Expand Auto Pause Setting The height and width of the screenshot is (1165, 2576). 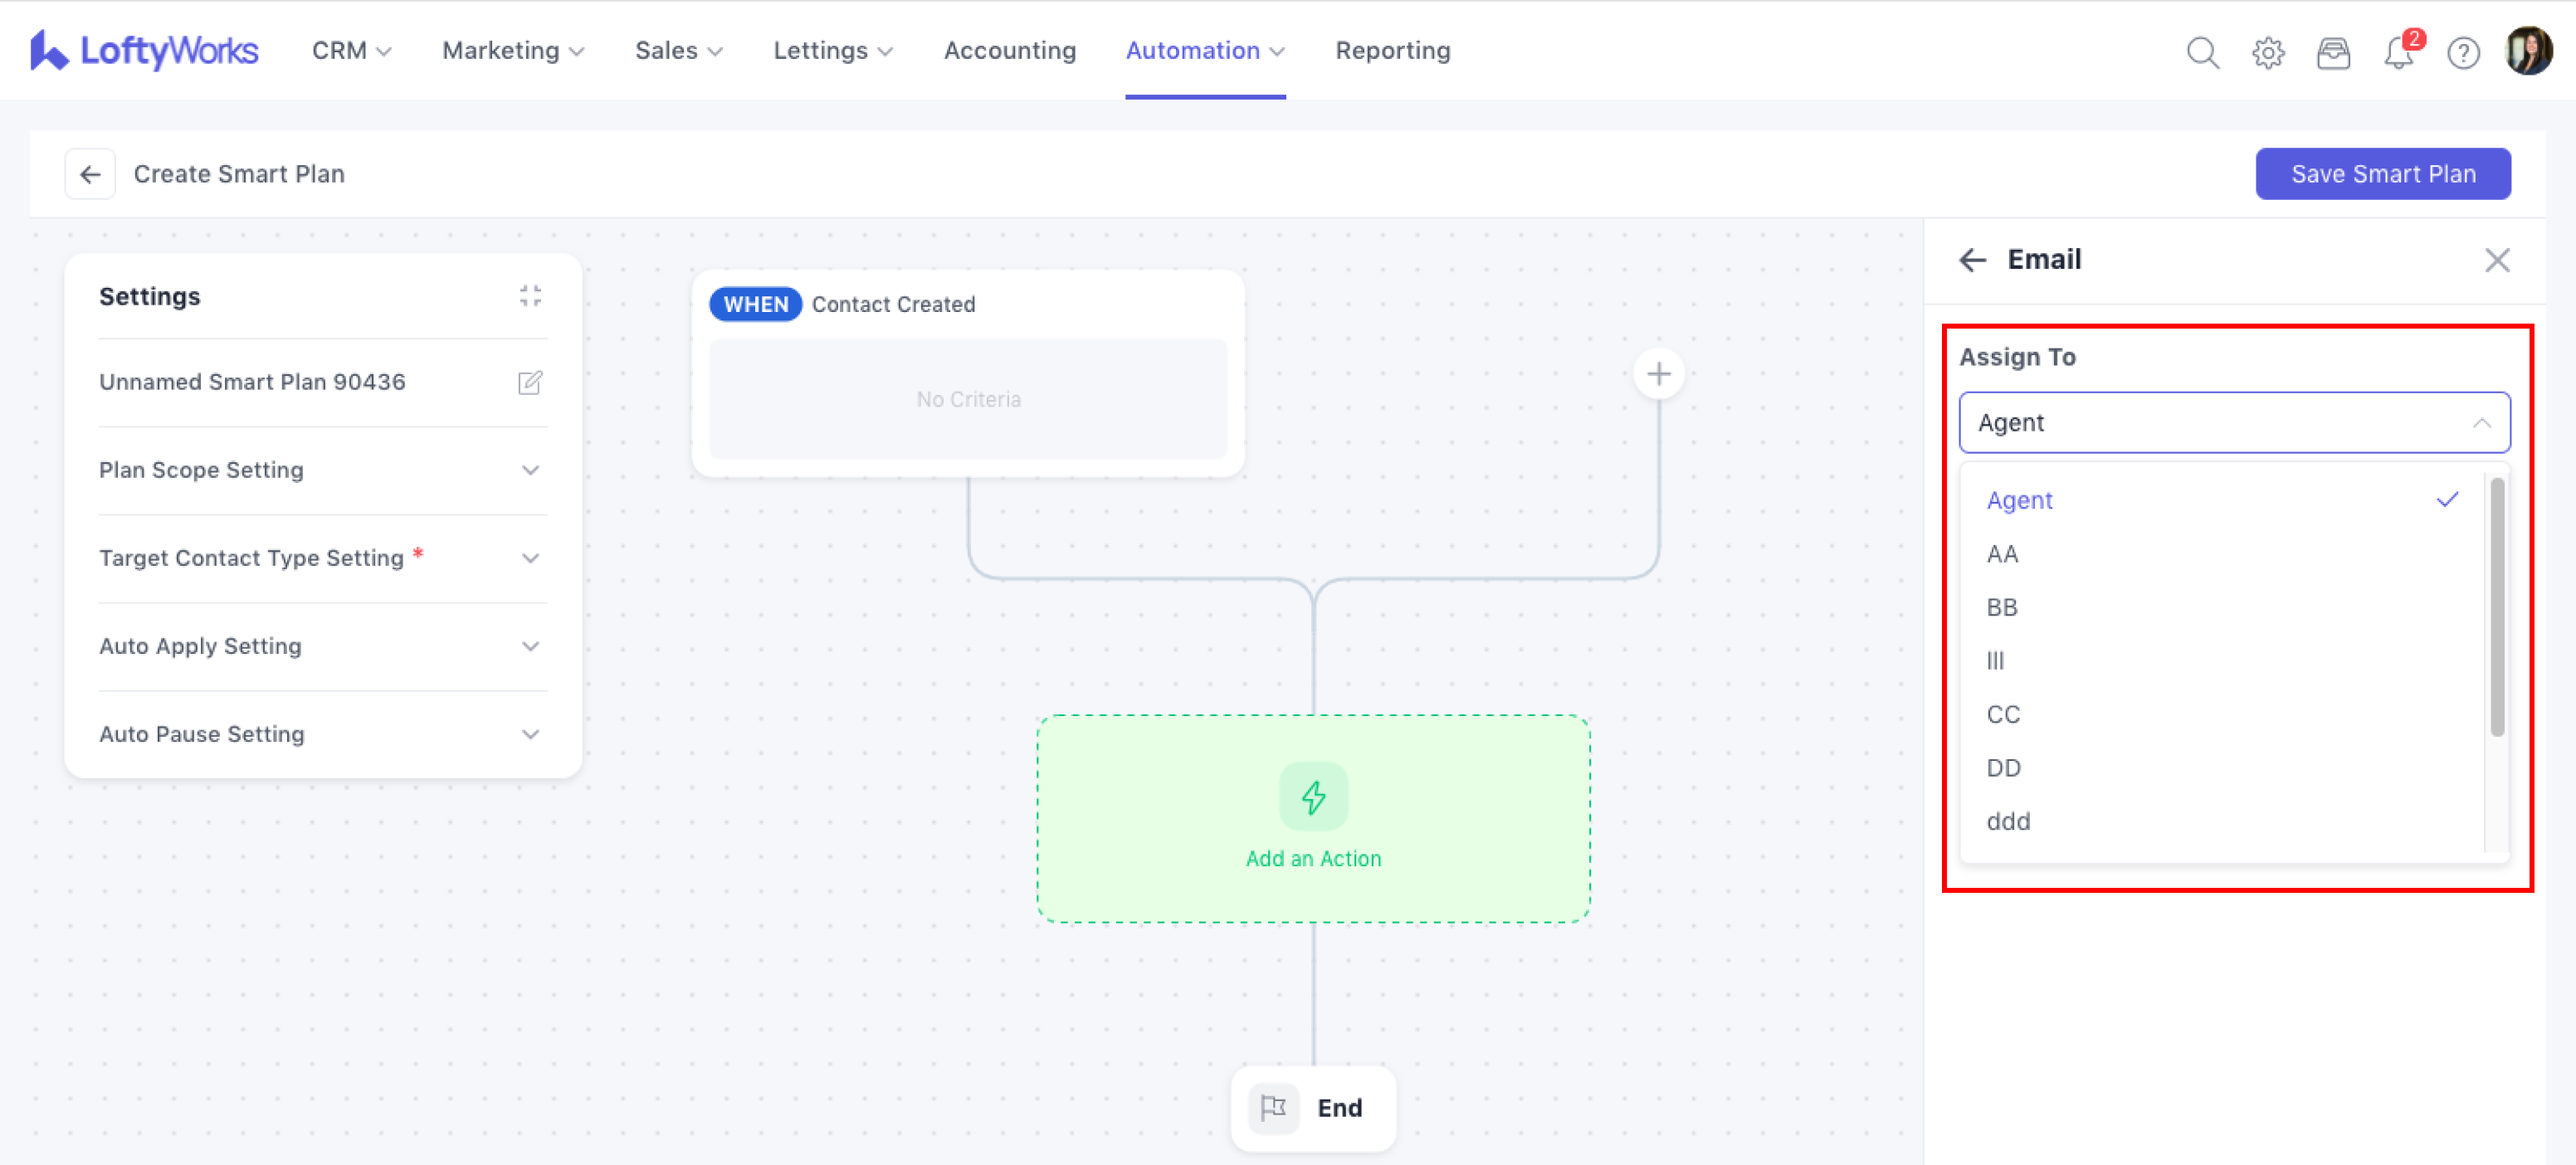coord(530,734)
